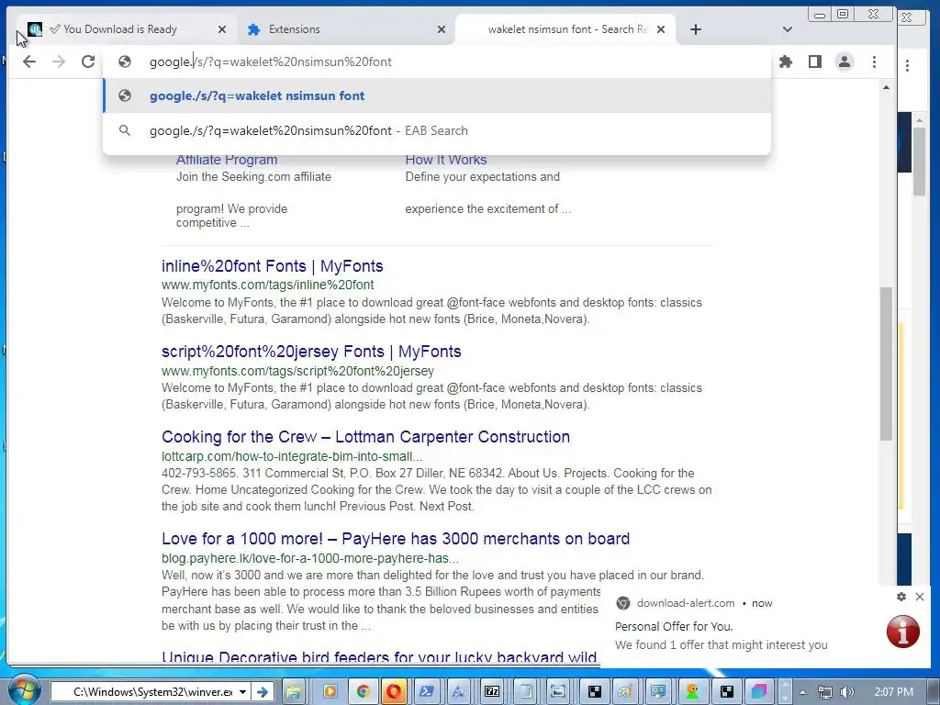This screenshot has width=940, height=705.
Task: Close the You Download is Ready tab
Action: point(222,29)
